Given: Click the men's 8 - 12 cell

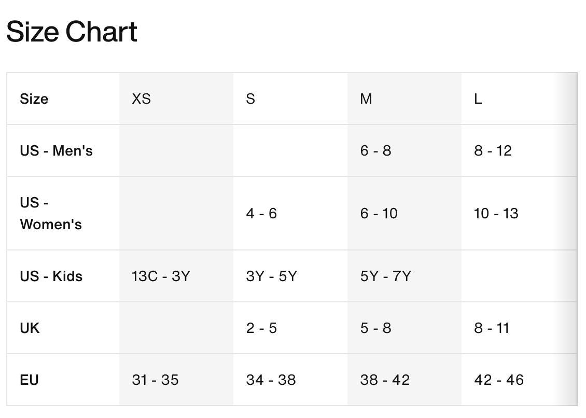Looking at the screenshot, I should point(493,151).
